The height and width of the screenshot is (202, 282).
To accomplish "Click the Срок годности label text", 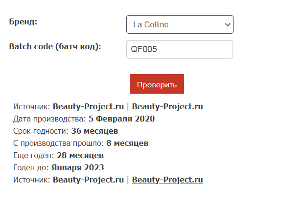I will [x=41, y=131].
